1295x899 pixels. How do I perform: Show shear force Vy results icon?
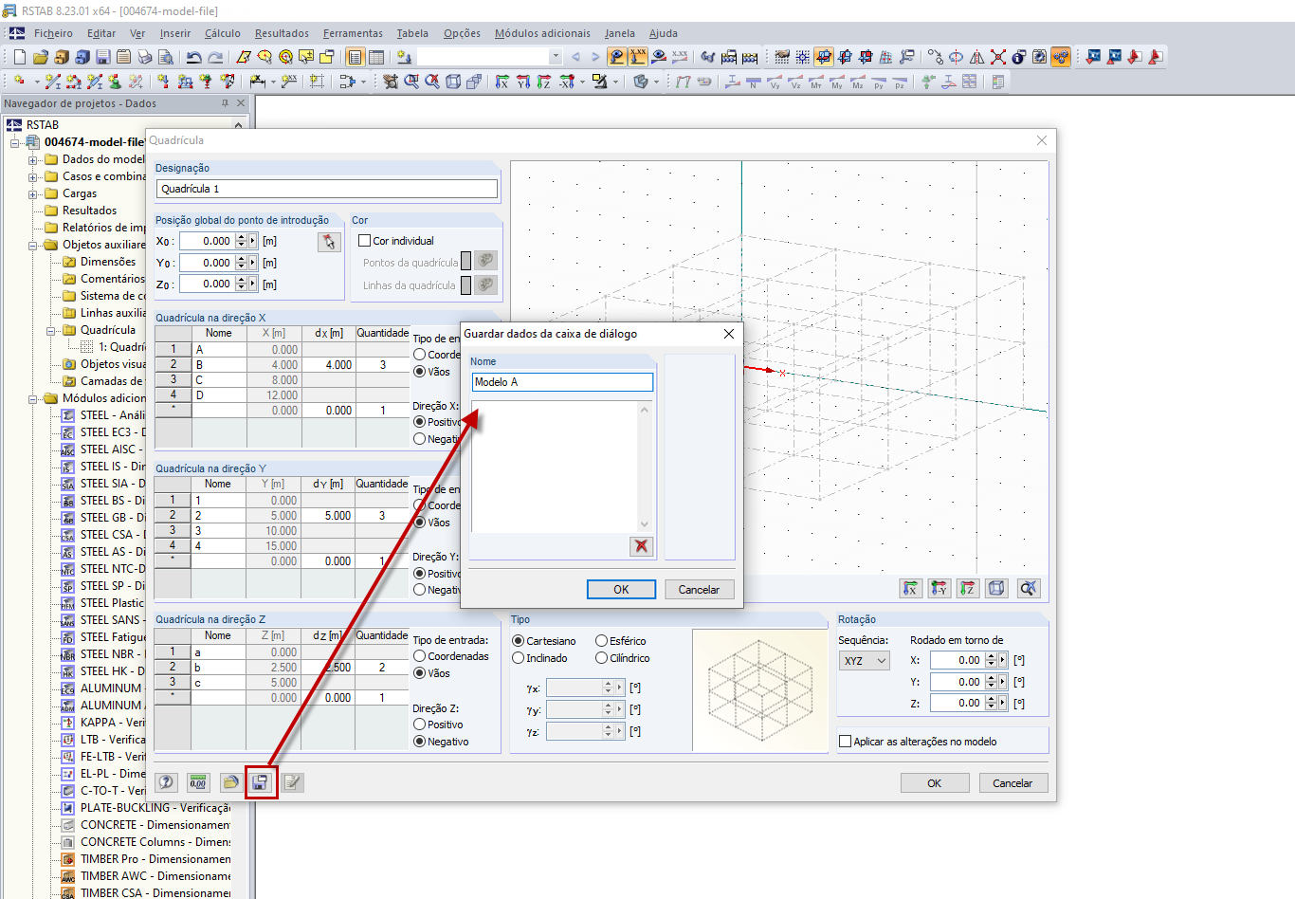pyautogui.click(x=775, y=82)
